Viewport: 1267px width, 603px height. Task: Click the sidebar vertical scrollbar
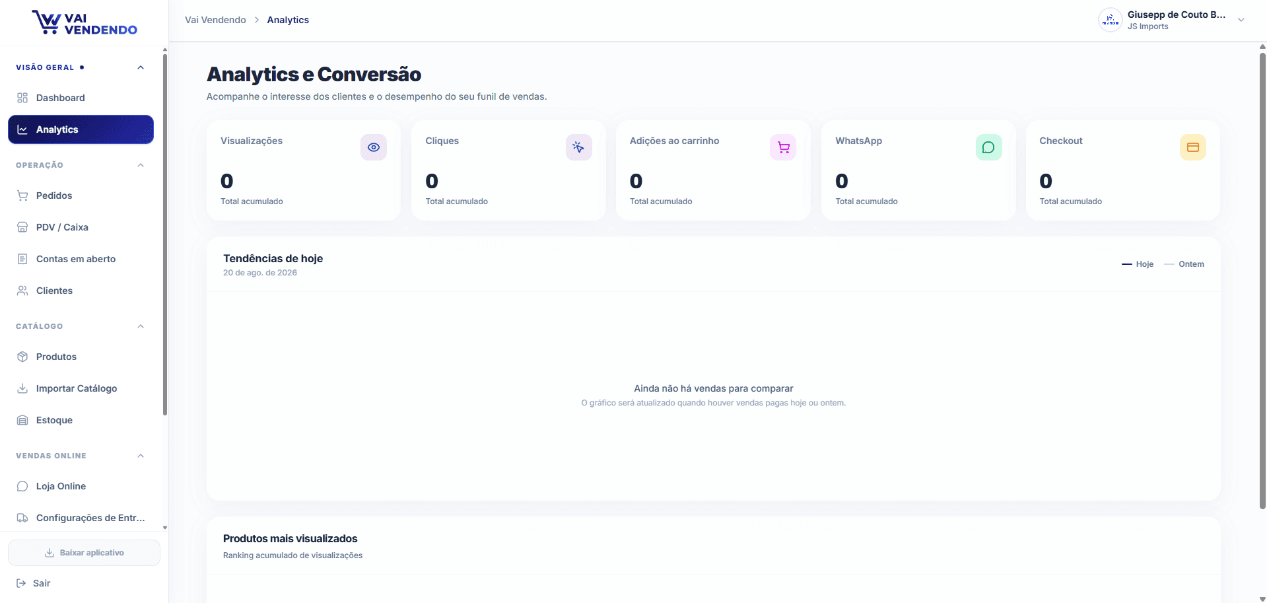(x=165, y=234)
